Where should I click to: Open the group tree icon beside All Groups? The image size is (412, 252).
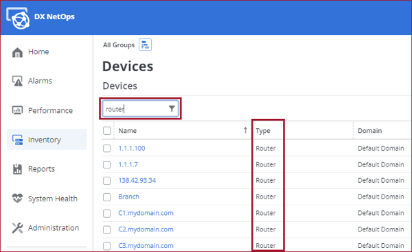tap(146, 45)
